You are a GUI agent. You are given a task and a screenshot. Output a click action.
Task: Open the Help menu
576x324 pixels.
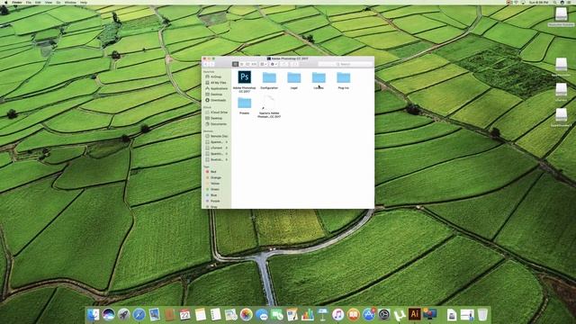[84, 2]
